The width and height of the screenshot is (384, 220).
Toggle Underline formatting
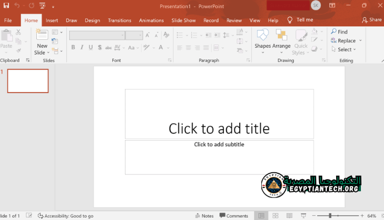point(91,47)
